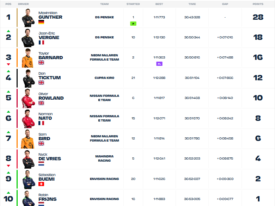This screenshot has width=275, height=206.
Task: Click the German flag under Günther
Action: [x=41, y=22]
